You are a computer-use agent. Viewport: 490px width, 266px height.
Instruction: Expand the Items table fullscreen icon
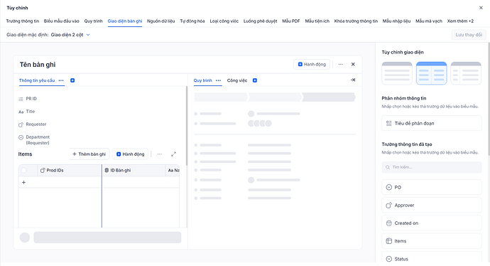173,154
